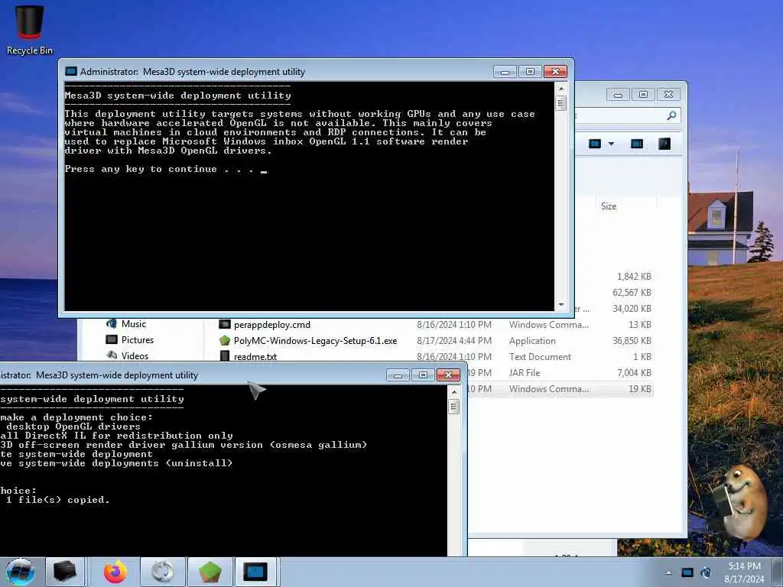The image size is (783, 587).
Task: Open the clock showing 5:14 PM
Action: pos(744,572)
